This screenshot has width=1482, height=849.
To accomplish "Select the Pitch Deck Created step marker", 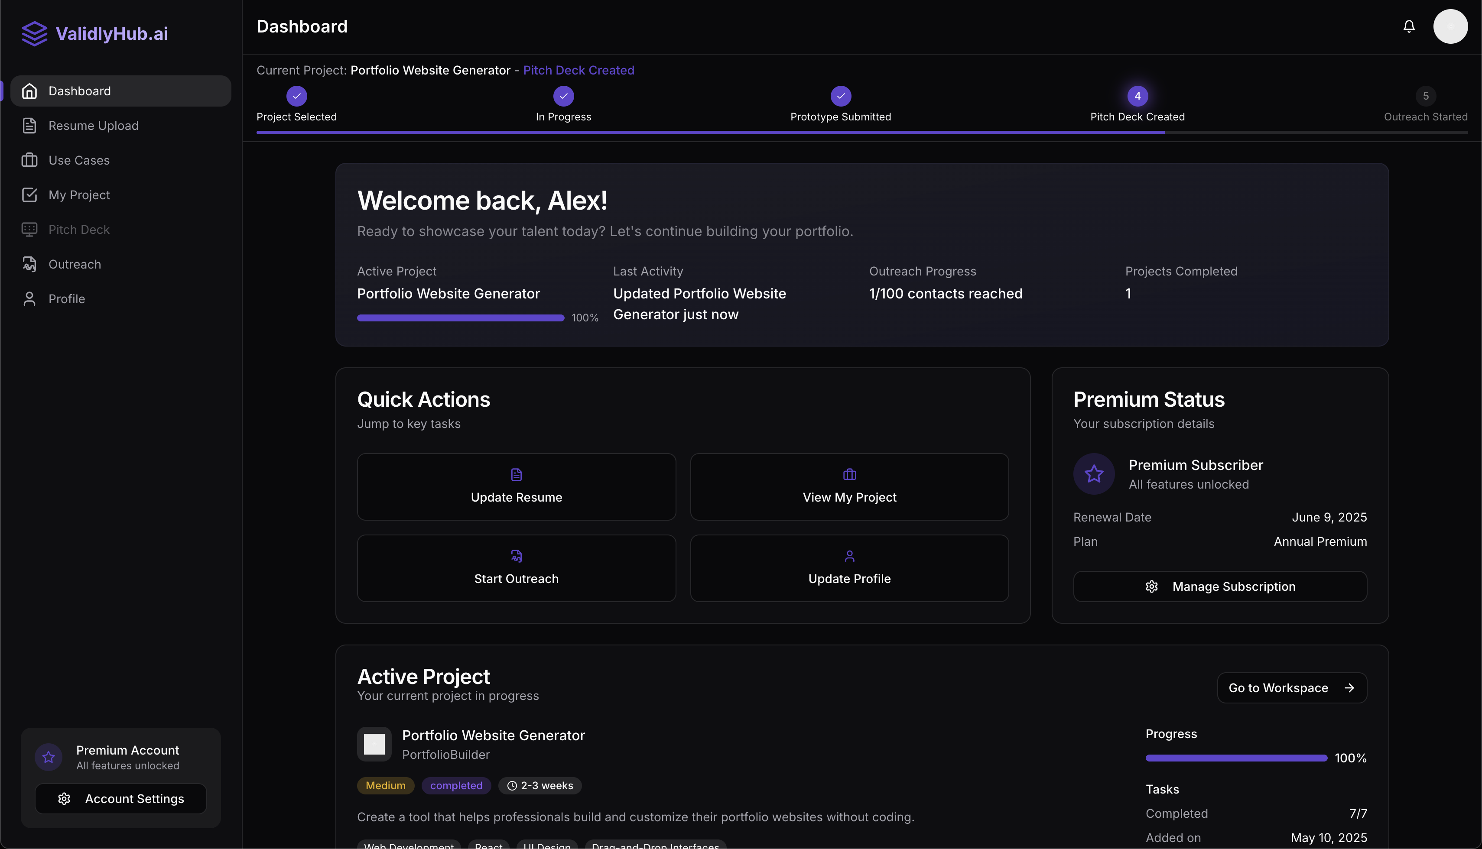I will tap(1137, 96).
